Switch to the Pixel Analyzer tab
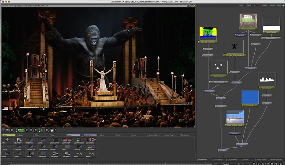 277,160
